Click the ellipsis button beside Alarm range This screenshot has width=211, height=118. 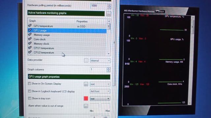point(86,106)
